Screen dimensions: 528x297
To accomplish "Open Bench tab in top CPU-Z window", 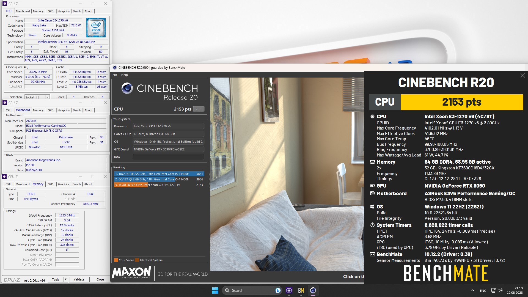I will (x=77, y=11).
